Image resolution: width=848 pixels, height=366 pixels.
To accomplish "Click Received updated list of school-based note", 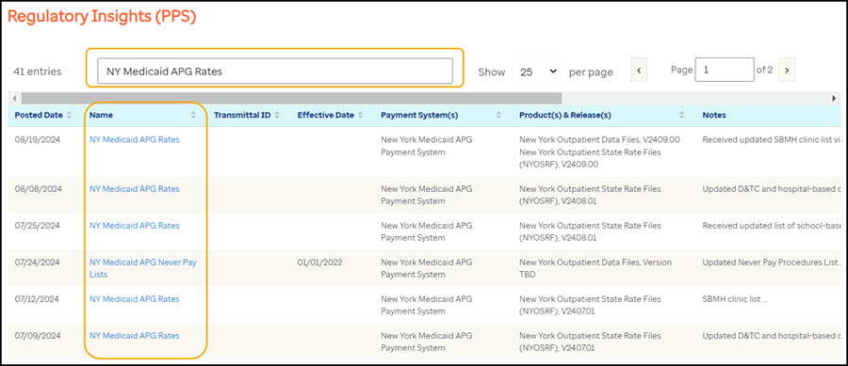I will click(773, 225).
